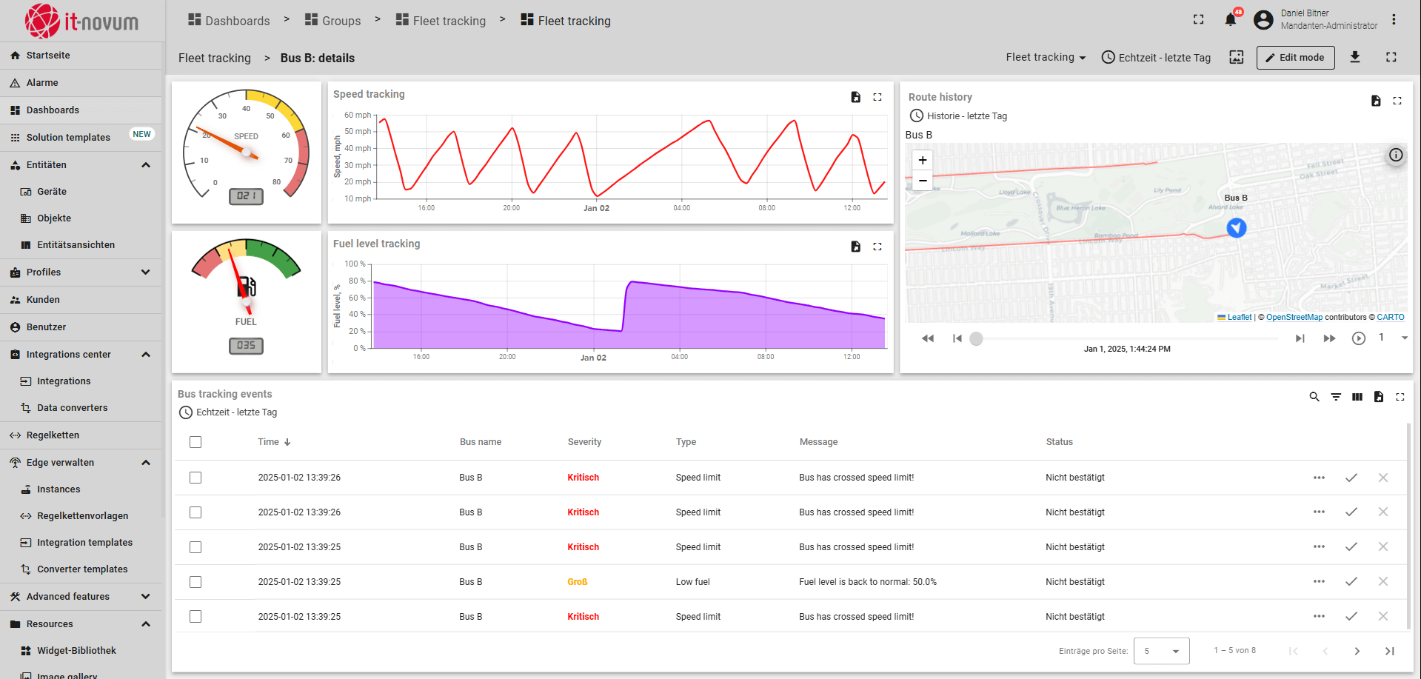Search the Bus tracking events table
Image resolution: width=1421 pixels, height=679 pixels.
[x=1314, y=397]
